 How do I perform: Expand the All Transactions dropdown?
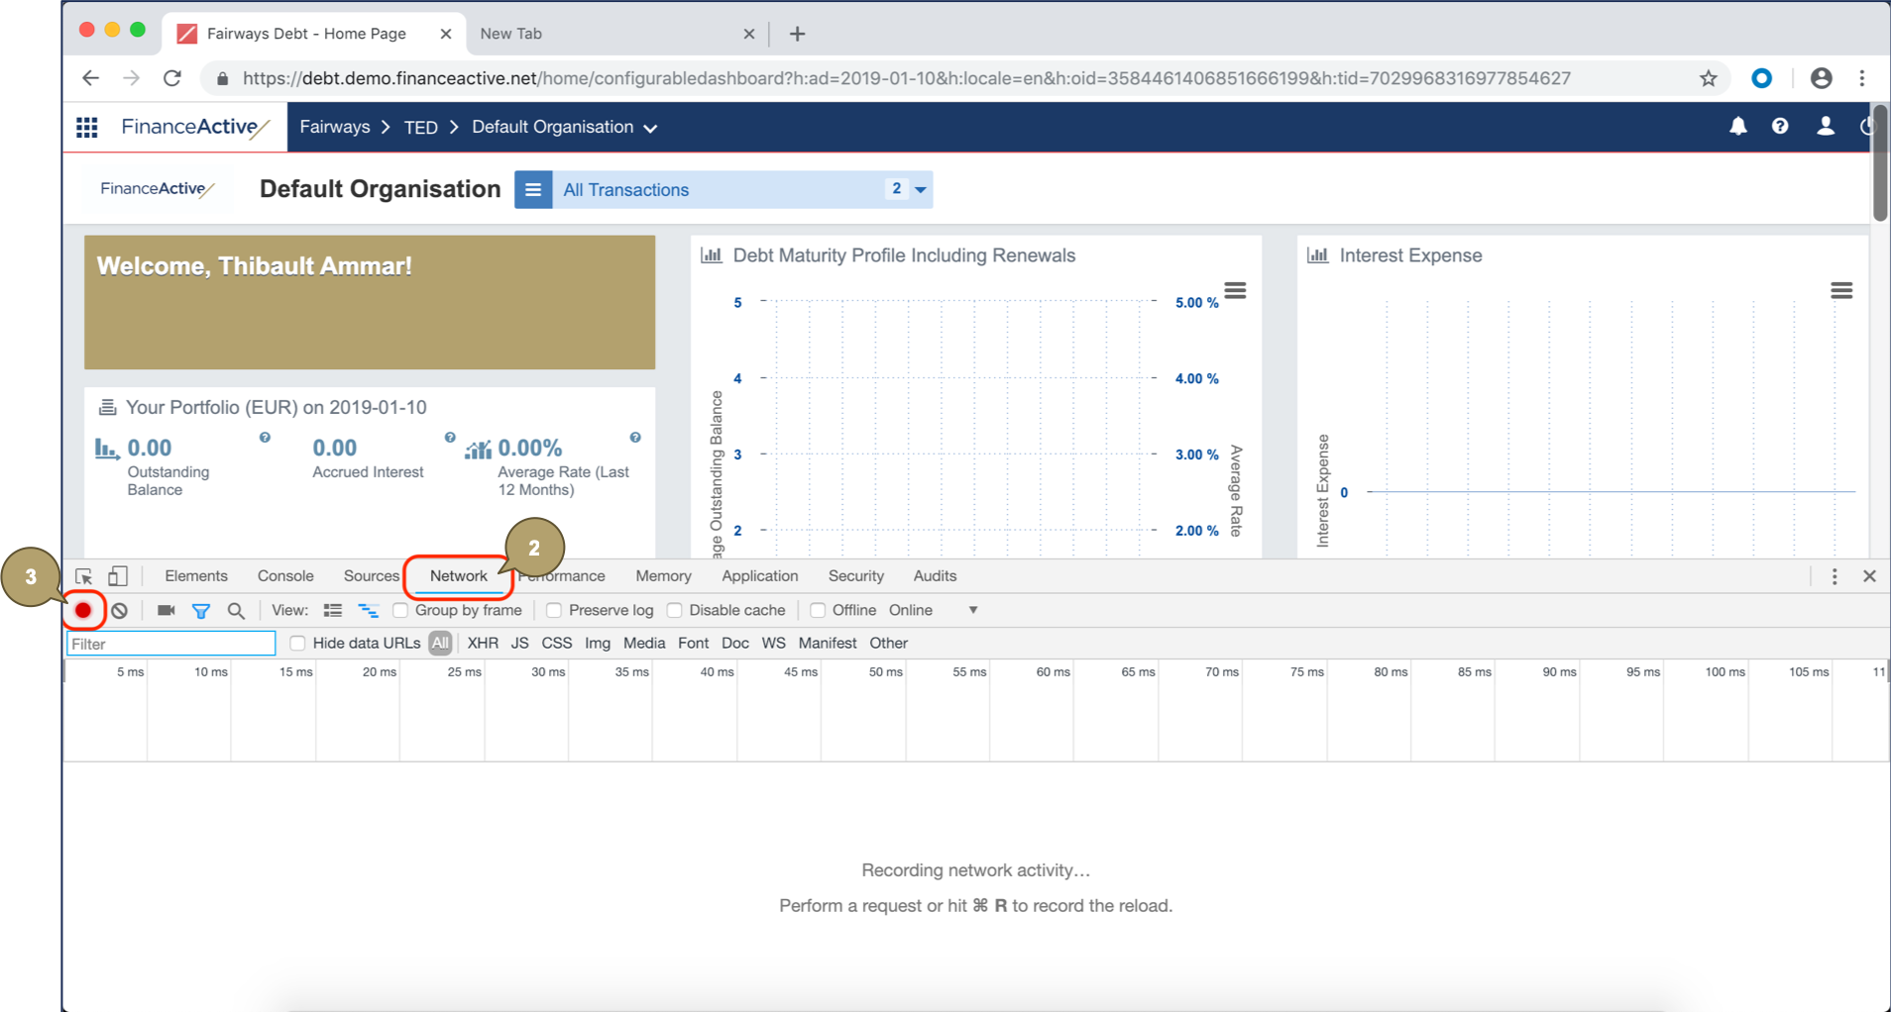click(x=918, y=189)
